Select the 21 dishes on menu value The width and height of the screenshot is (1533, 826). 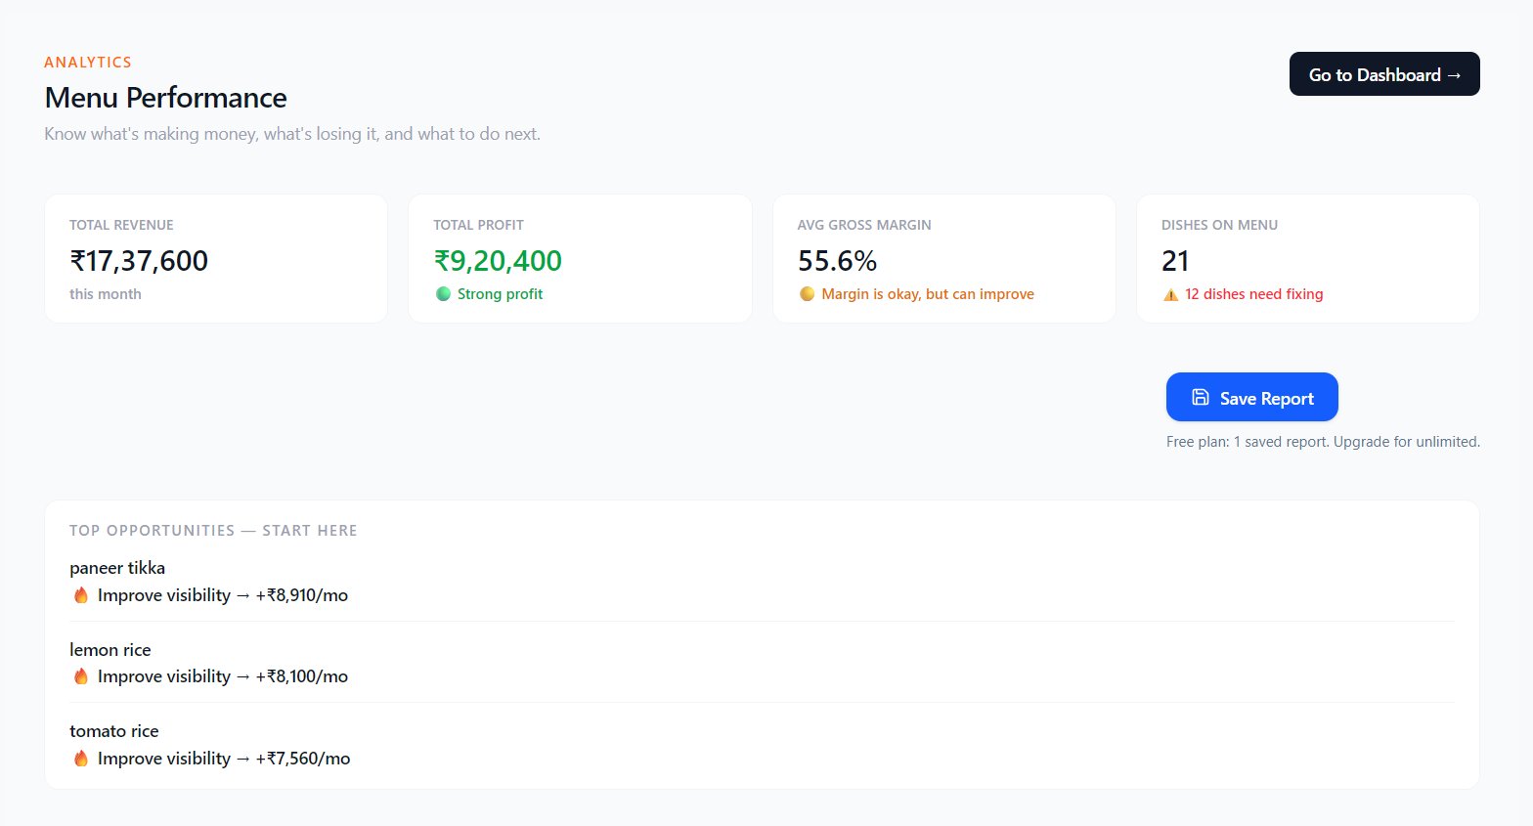pos(1175,261)
